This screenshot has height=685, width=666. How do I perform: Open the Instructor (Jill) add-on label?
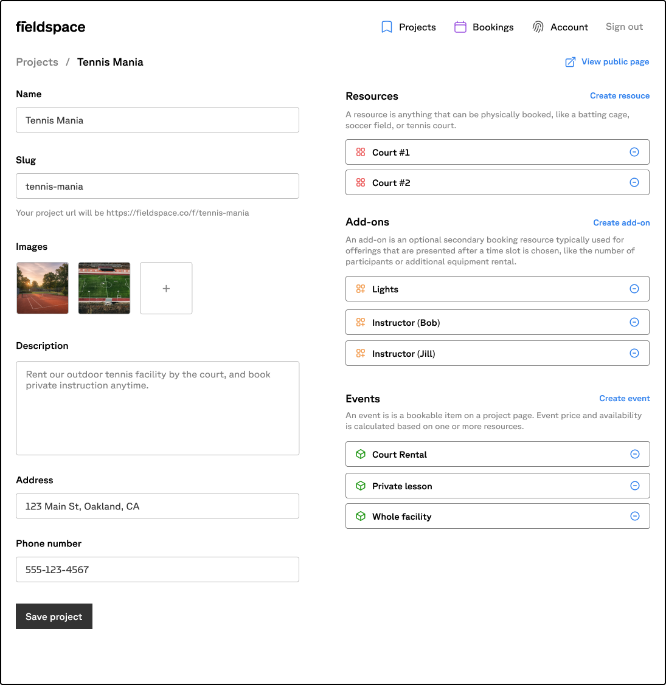click(404, 354)
